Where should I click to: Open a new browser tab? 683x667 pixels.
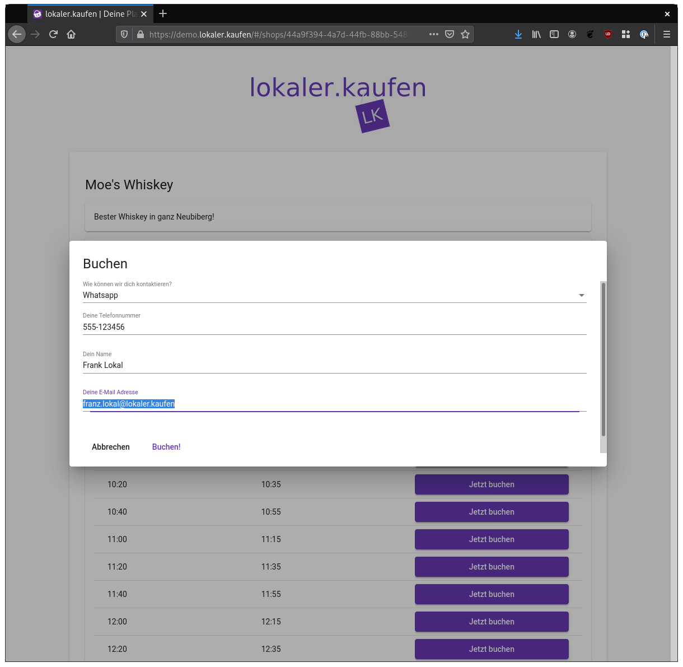[x=163, y=13]
